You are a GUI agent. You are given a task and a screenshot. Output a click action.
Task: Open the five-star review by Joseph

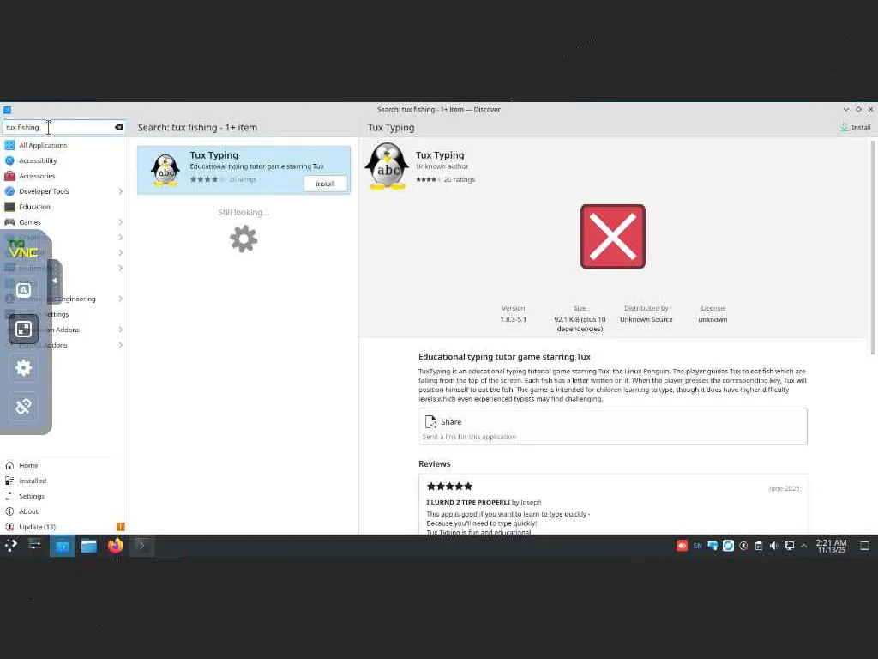click(612, 505)
